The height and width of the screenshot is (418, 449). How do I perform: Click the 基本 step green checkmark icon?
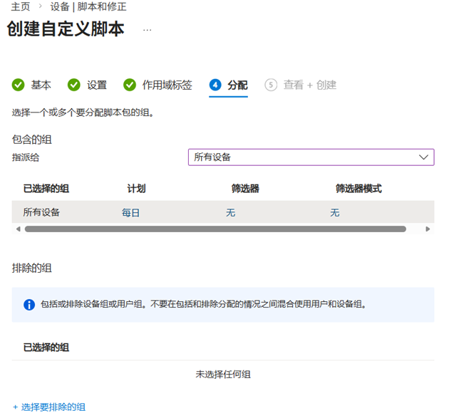[x=19, y=85]
